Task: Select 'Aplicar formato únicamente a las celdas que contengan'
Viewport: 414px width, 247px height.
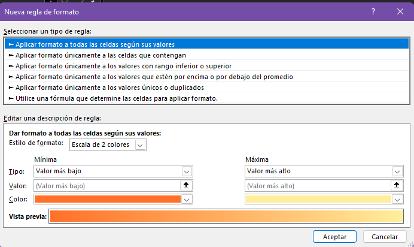Action: [206, 55]
